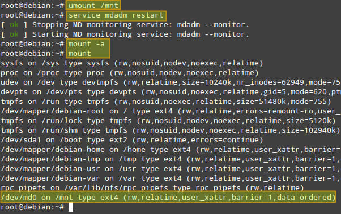341x214 pixels.
Task: Select the Stopping MD monitoring service line
Action: tap(125, 25)
